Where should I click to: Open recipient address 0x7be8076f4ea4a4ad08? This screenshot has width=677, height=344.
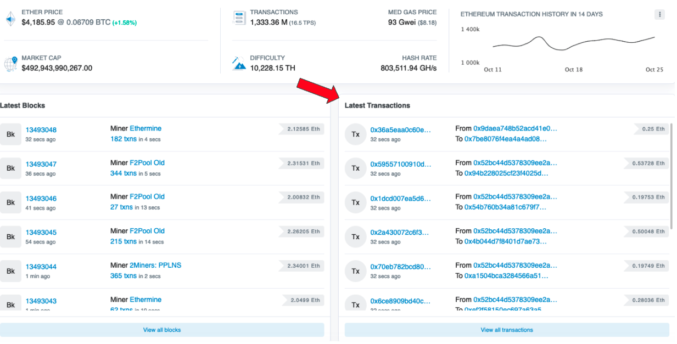click(x=506, y=139)
